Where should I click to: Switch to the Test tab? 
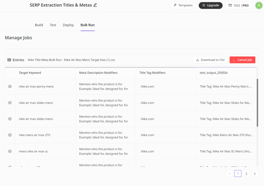pyautogui.click(x=53, y=25)
